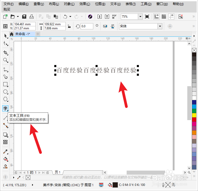Click the object width field
The height and width of the screenshot is (191, 198).
(55, 24)
